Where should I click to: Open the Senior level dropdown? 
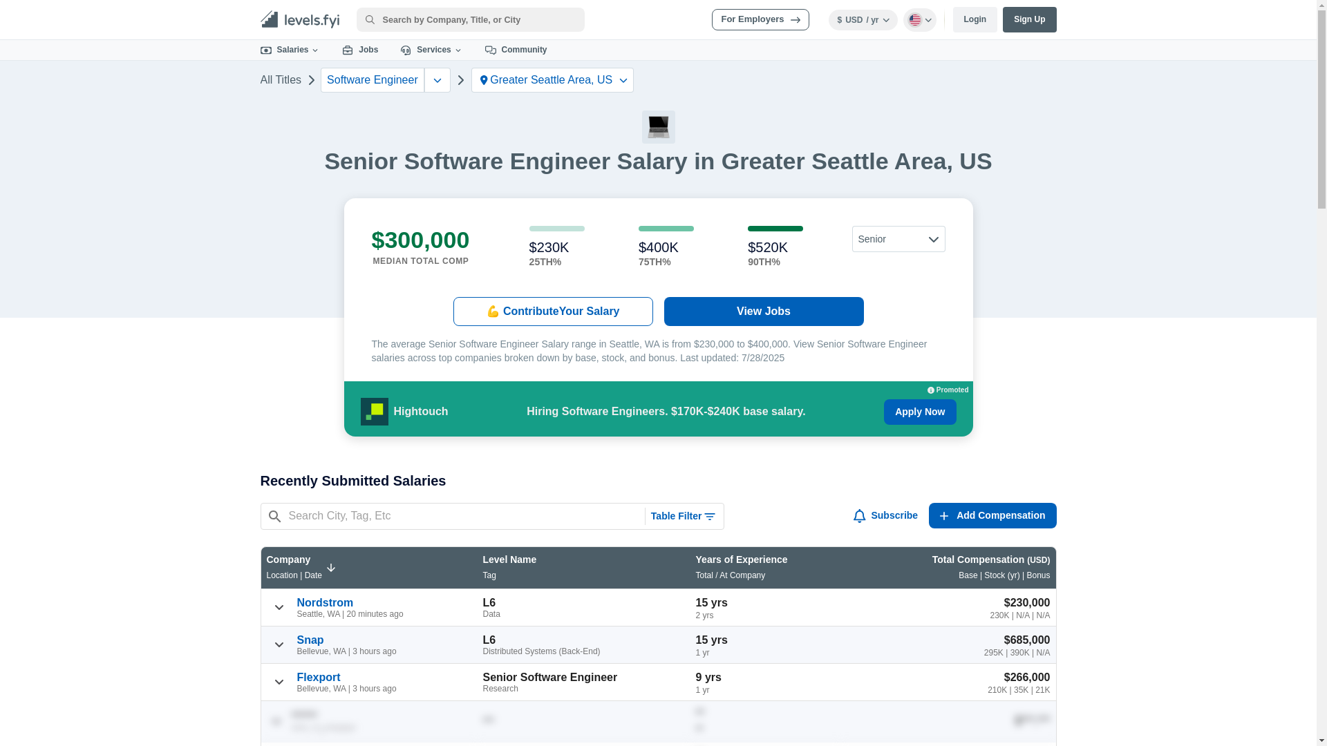point(898,239)
